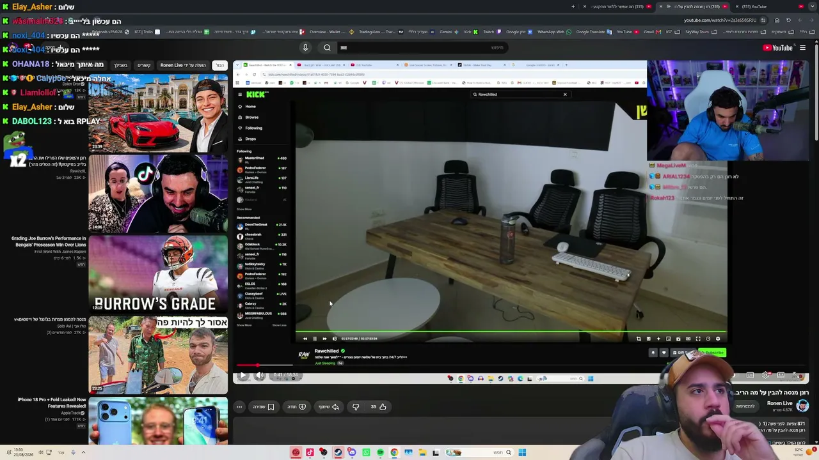
Task: Save the video with the שמירה button
Action: coord(264,407)
